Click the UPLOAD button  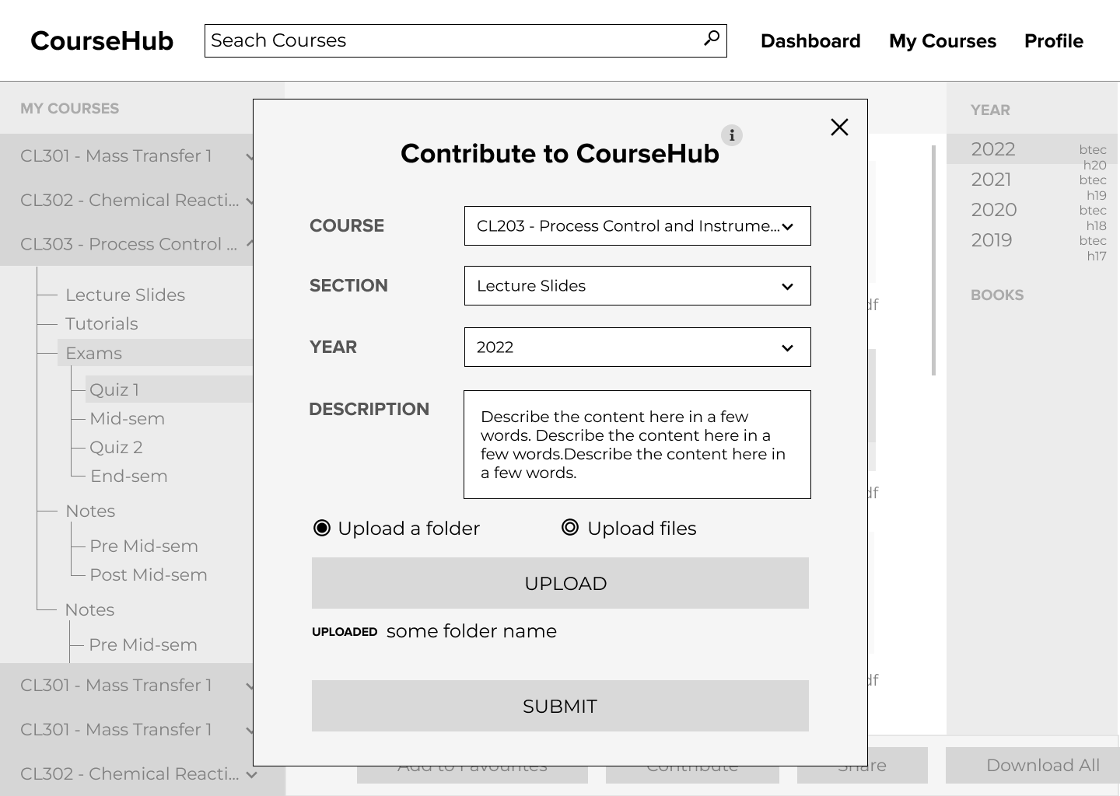pos(560,583)
